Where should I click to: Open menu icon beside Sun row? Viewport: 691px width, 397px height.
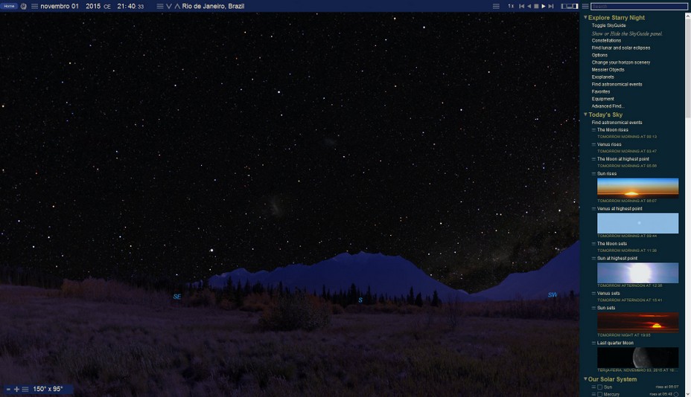pyautogui.click(x=593, y=387)
